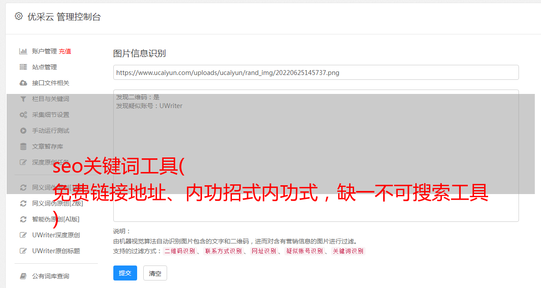Click the edit icon next to UWriter深度原创

(23, 235)
